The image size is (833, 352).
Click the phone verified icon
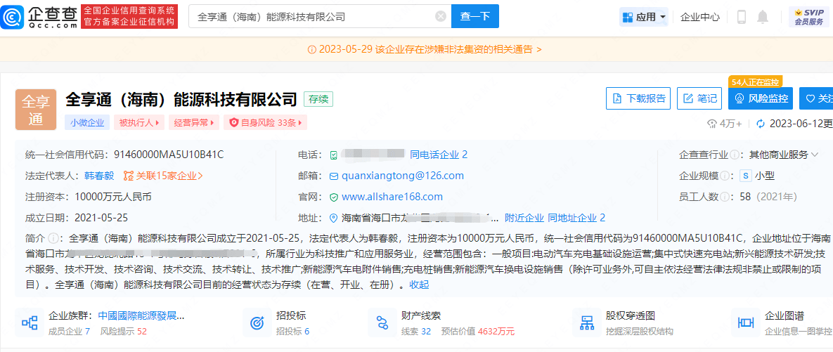334,155
